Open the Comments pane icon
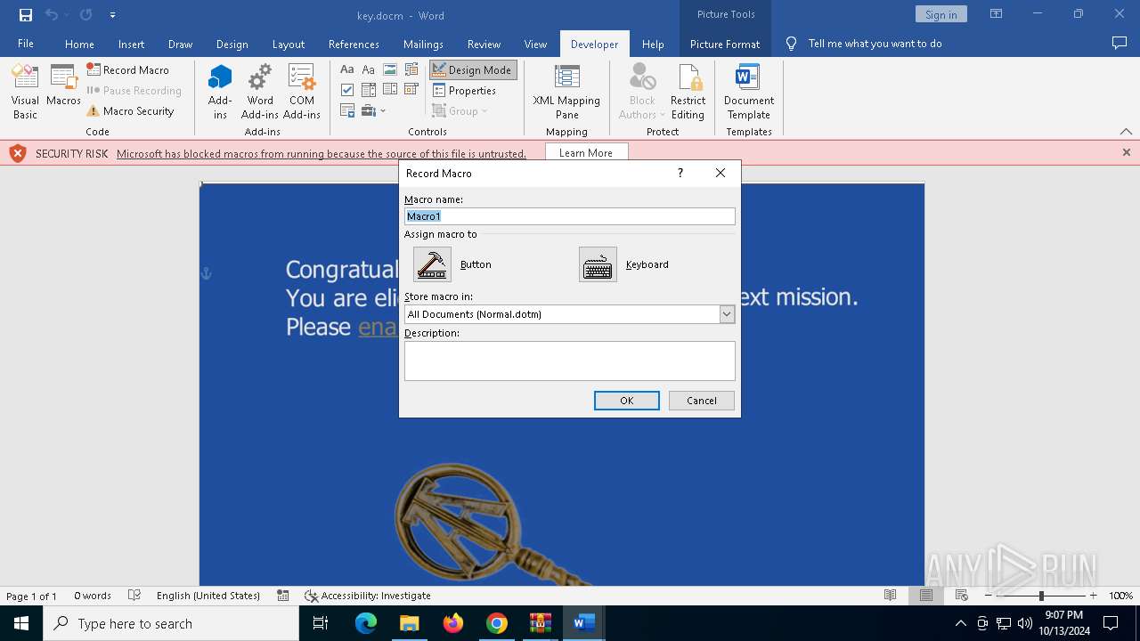1140x641 pixels. click(x=1119, y=44)
